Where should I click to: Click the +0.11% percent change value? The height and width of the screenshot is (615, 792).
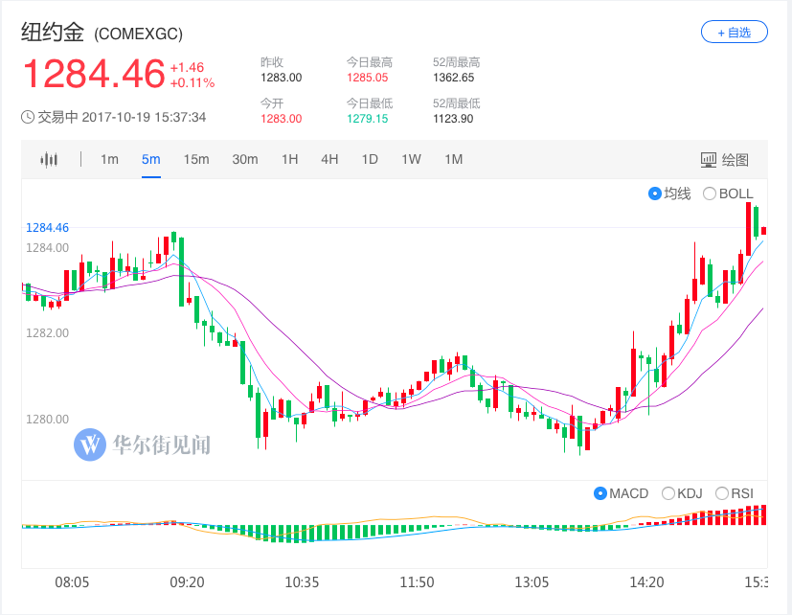192,83
